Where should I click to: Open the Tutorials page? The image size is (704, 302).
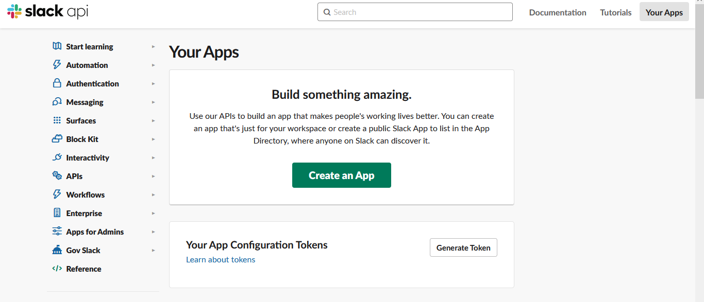(x=615, y=12)
